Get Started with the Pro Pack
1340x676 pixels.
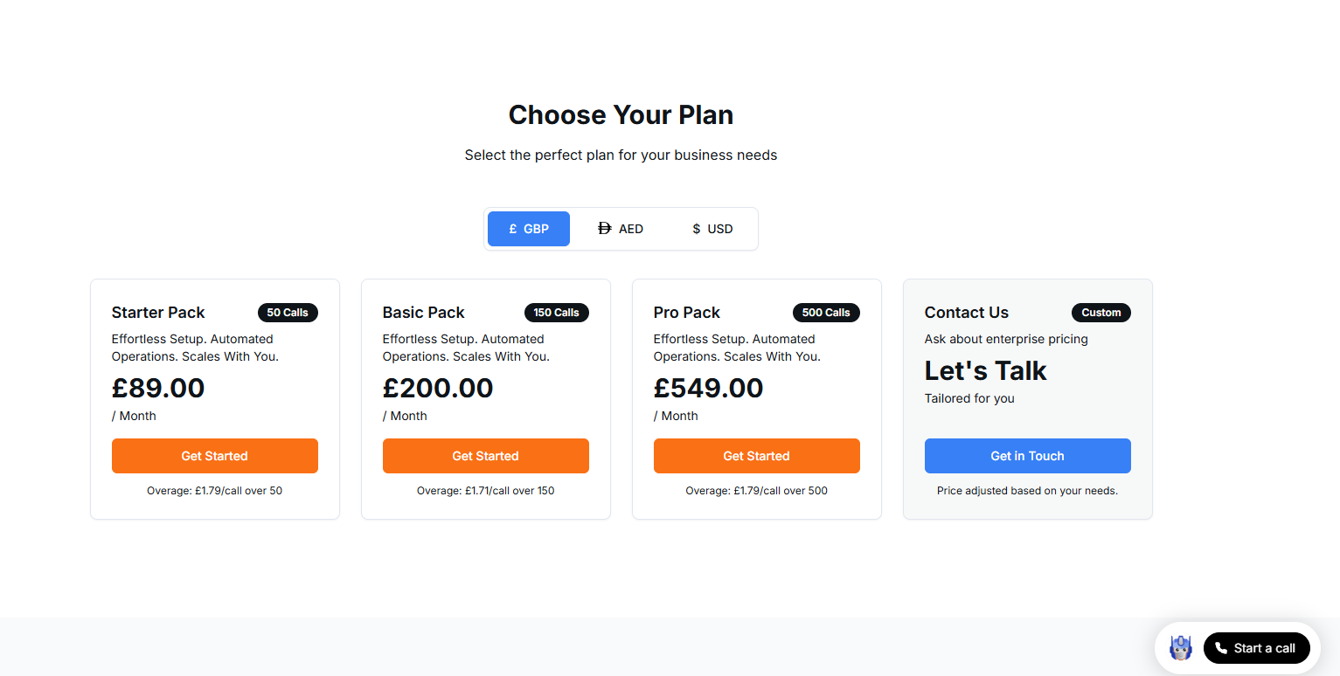click(x=756, y=456)
